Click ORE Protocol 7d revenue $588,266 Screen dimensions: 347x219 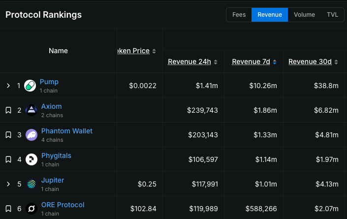pyautogui.click(x=261, y=209)
